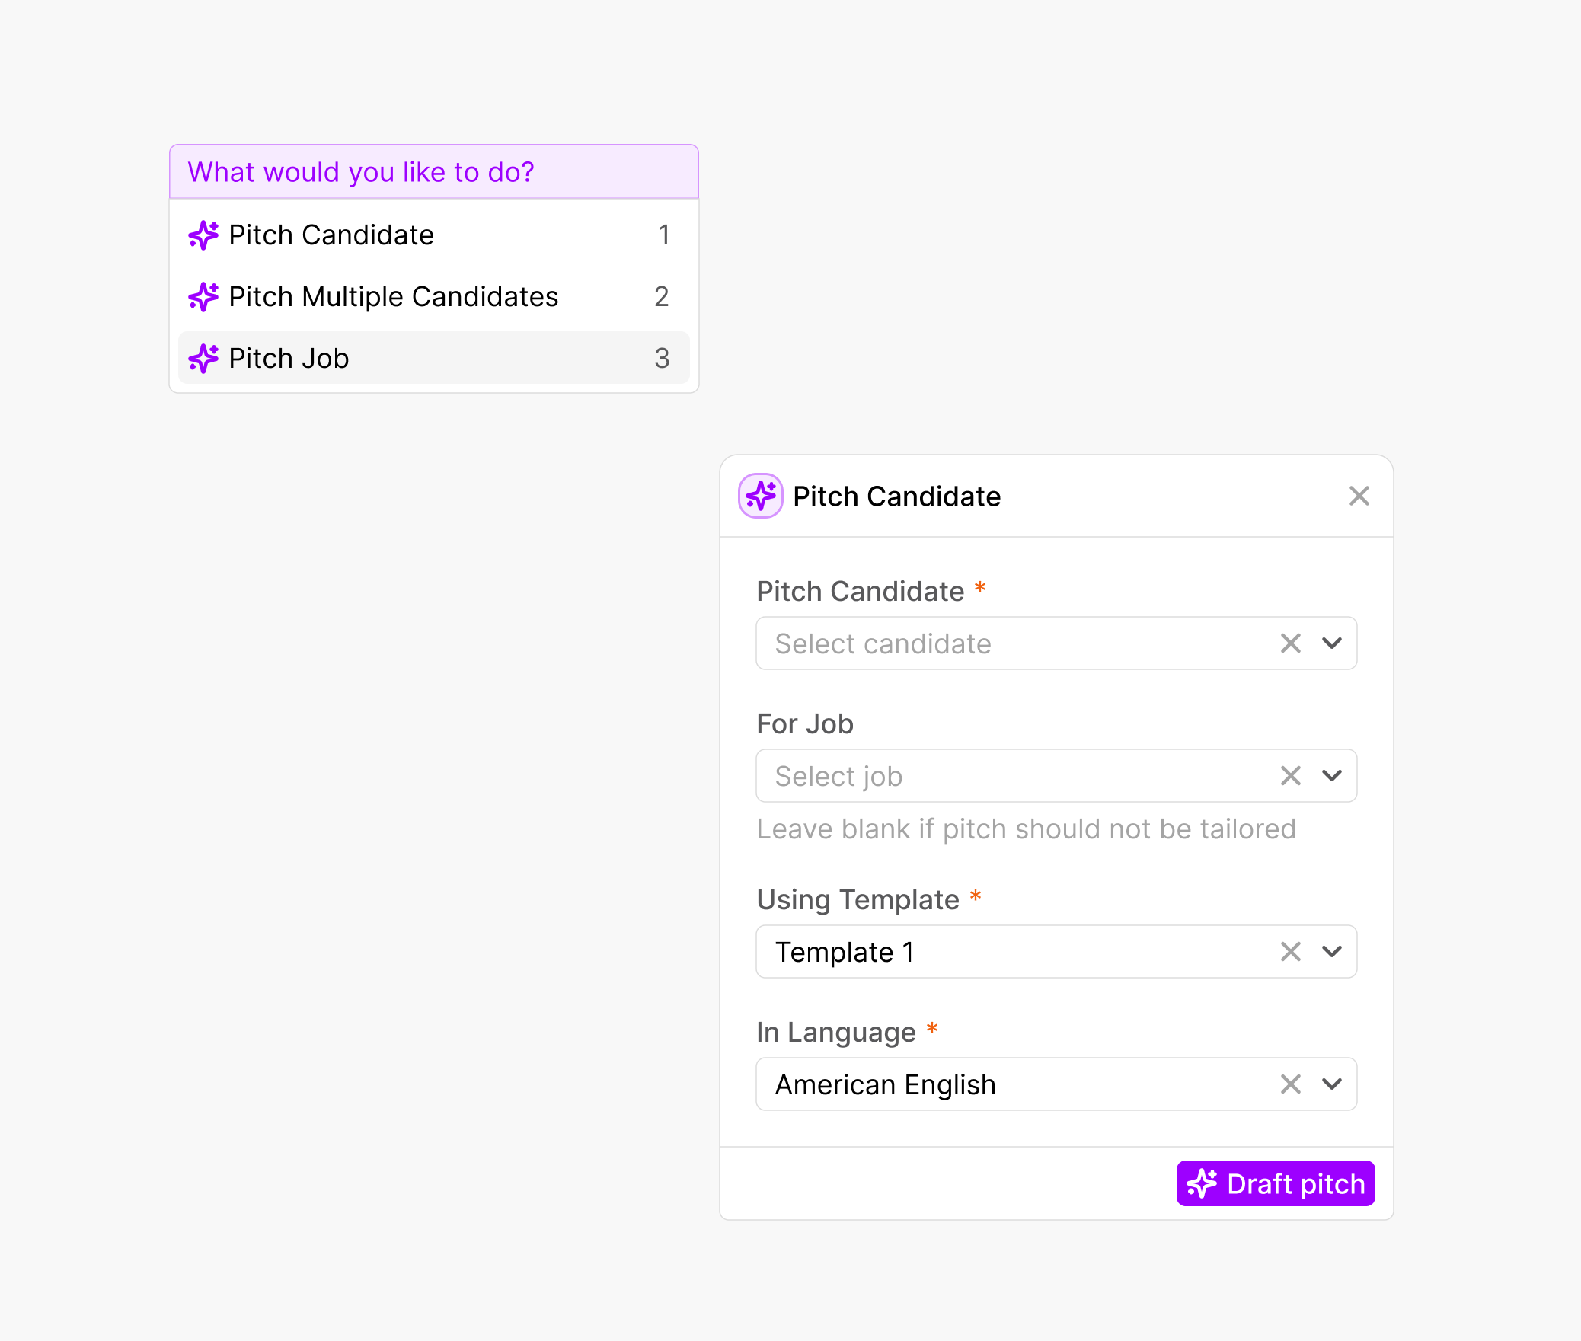The image size is (1581, 1341).
Task: Choose the Pitch Multiple Candidates option
Action: (393, 297)
